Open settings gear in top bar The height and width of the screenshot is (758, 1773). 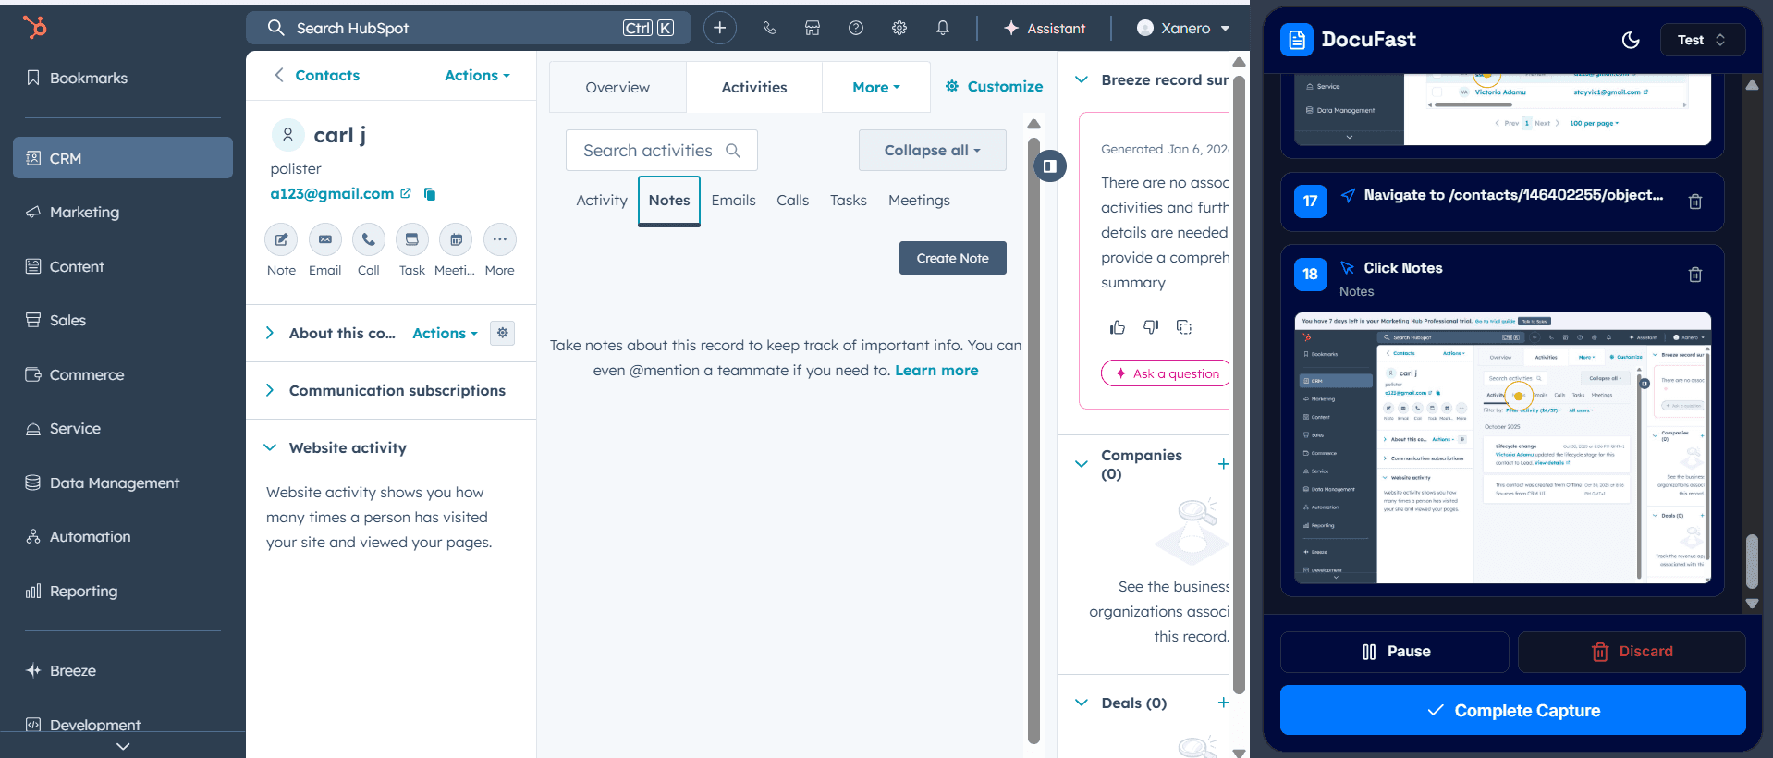click(899, 28)
